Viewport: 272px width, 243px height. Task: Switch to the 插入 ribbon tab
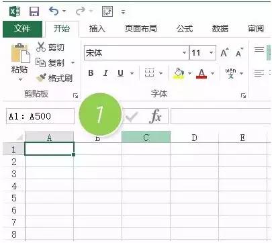coord(97,29)
